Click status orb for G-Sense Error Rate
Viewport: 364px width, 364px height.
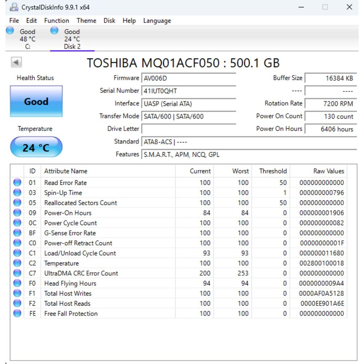17,233
